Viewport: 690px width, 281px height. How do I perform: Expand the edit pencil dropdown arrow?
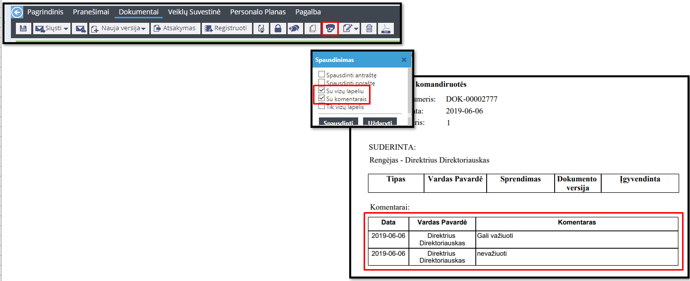click(356, 29)
